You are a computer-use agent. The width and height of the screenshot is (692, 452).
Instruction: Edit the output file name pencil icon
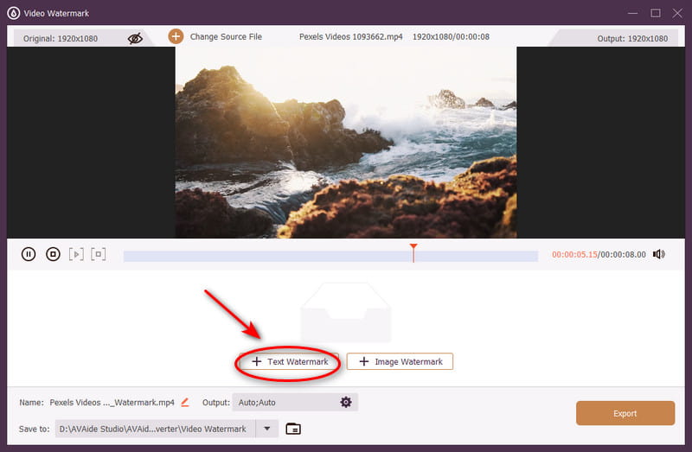[185, 403]
